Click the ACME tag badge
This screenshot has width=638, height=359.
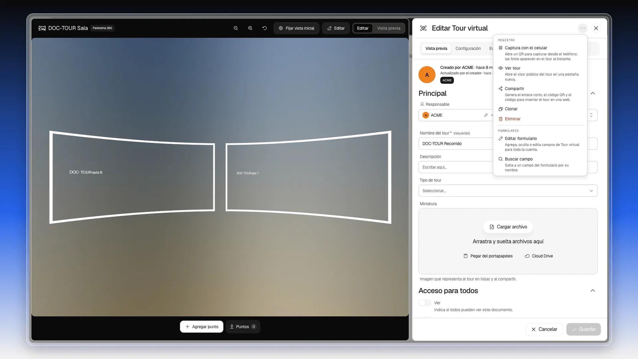[447, 80]
